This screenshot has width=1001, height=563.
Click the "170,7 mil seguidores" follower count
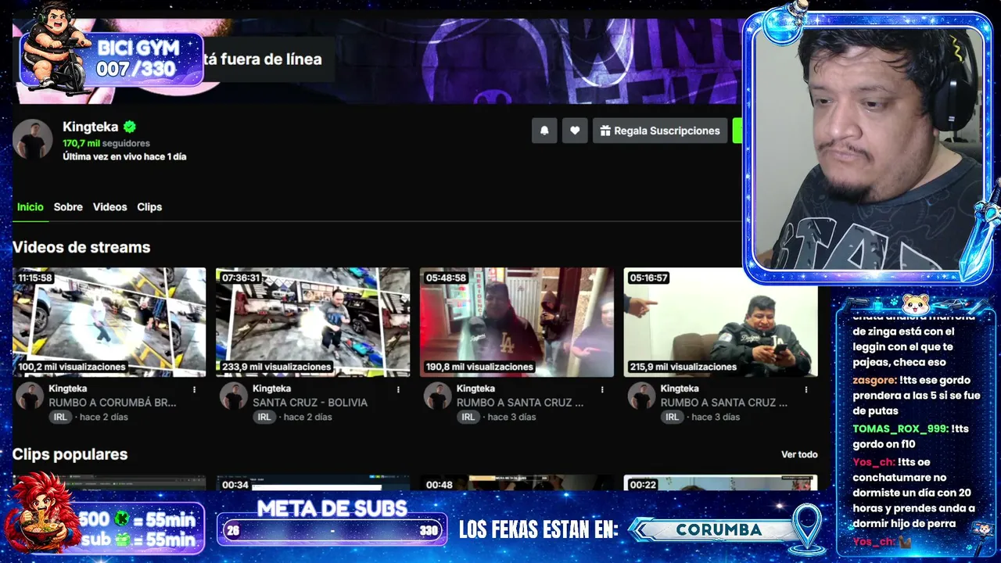coord(106,144)
